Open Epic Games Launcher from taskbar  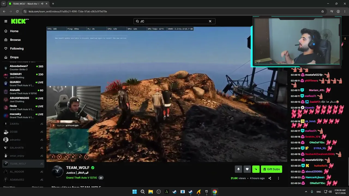coord(207,192)
